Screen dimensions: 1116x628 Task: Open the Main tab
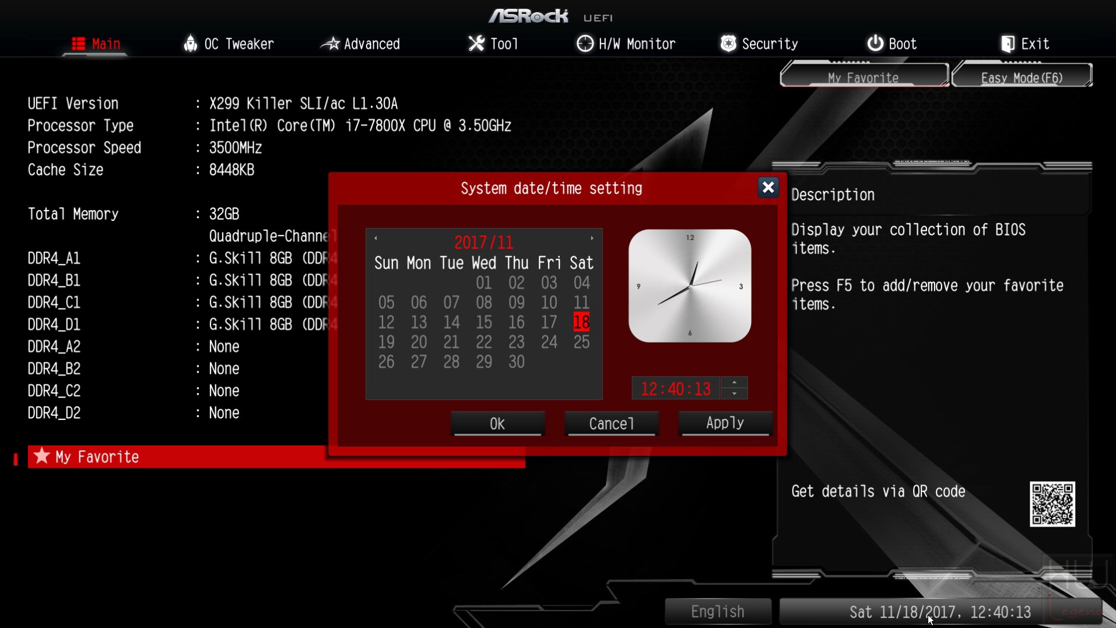coord(96,44)
